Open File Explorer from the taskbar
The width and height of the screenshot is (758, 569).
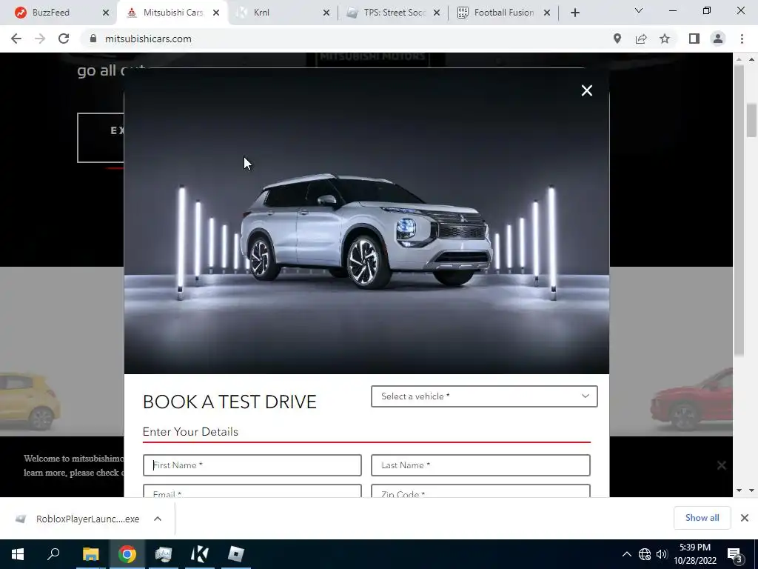(x=90, y=554)
